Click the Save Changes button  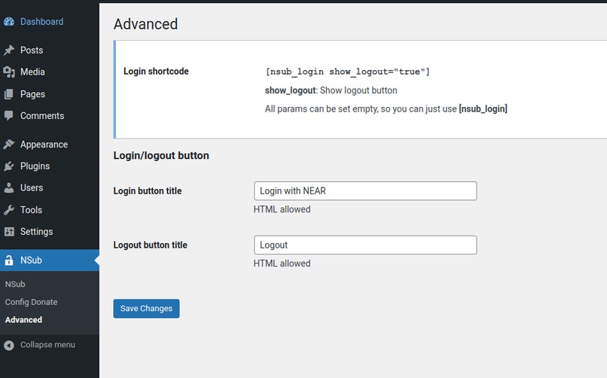point(146,309)
